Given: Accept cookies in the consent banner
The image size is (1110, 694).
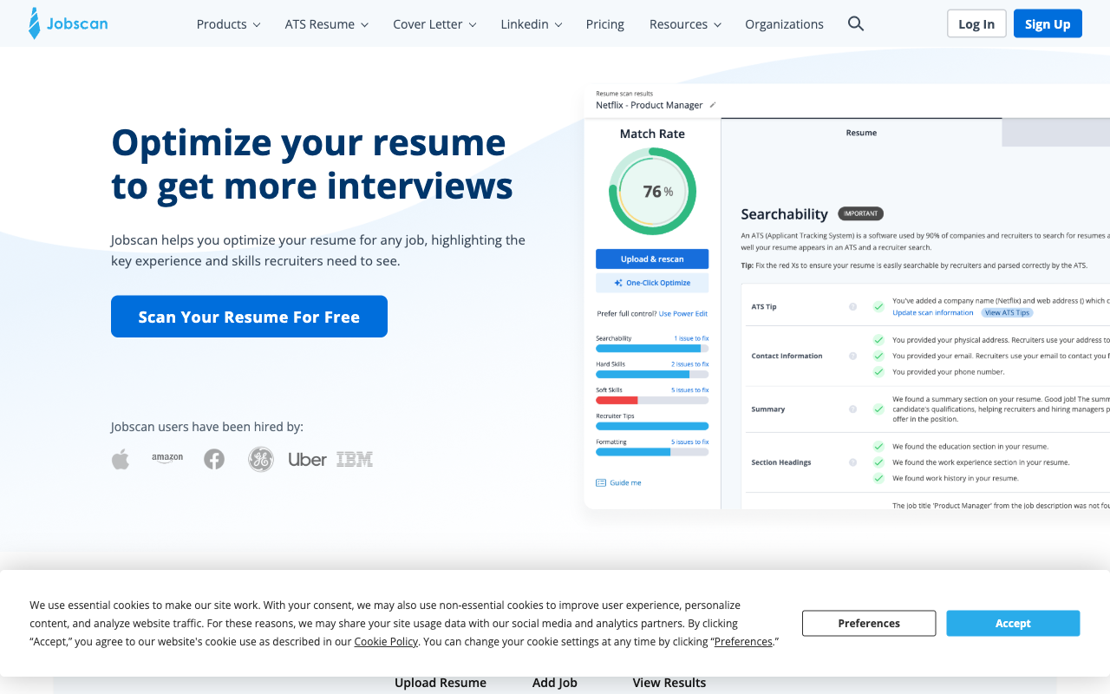Looking at the screenshot, I should click(1013, 623).
